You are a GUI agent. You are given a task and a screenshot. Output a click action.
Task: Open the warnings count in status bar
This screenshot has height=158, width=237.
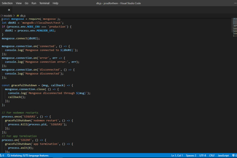click(x=2, y=155)
